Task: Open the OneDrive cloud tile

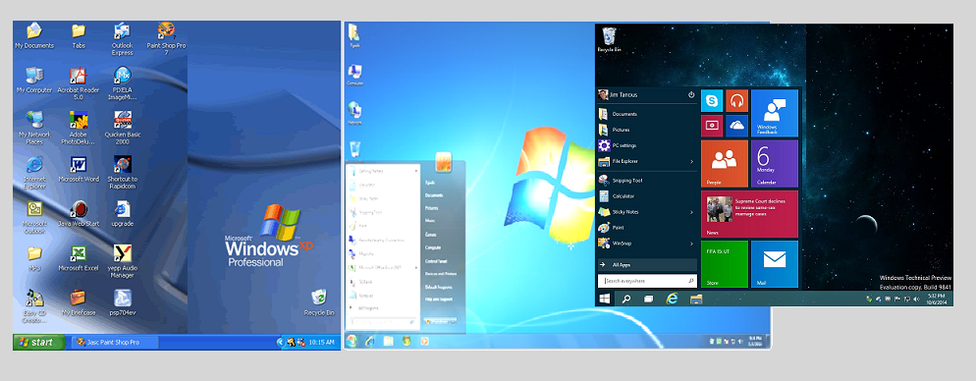Action: [x=737, y=126]
